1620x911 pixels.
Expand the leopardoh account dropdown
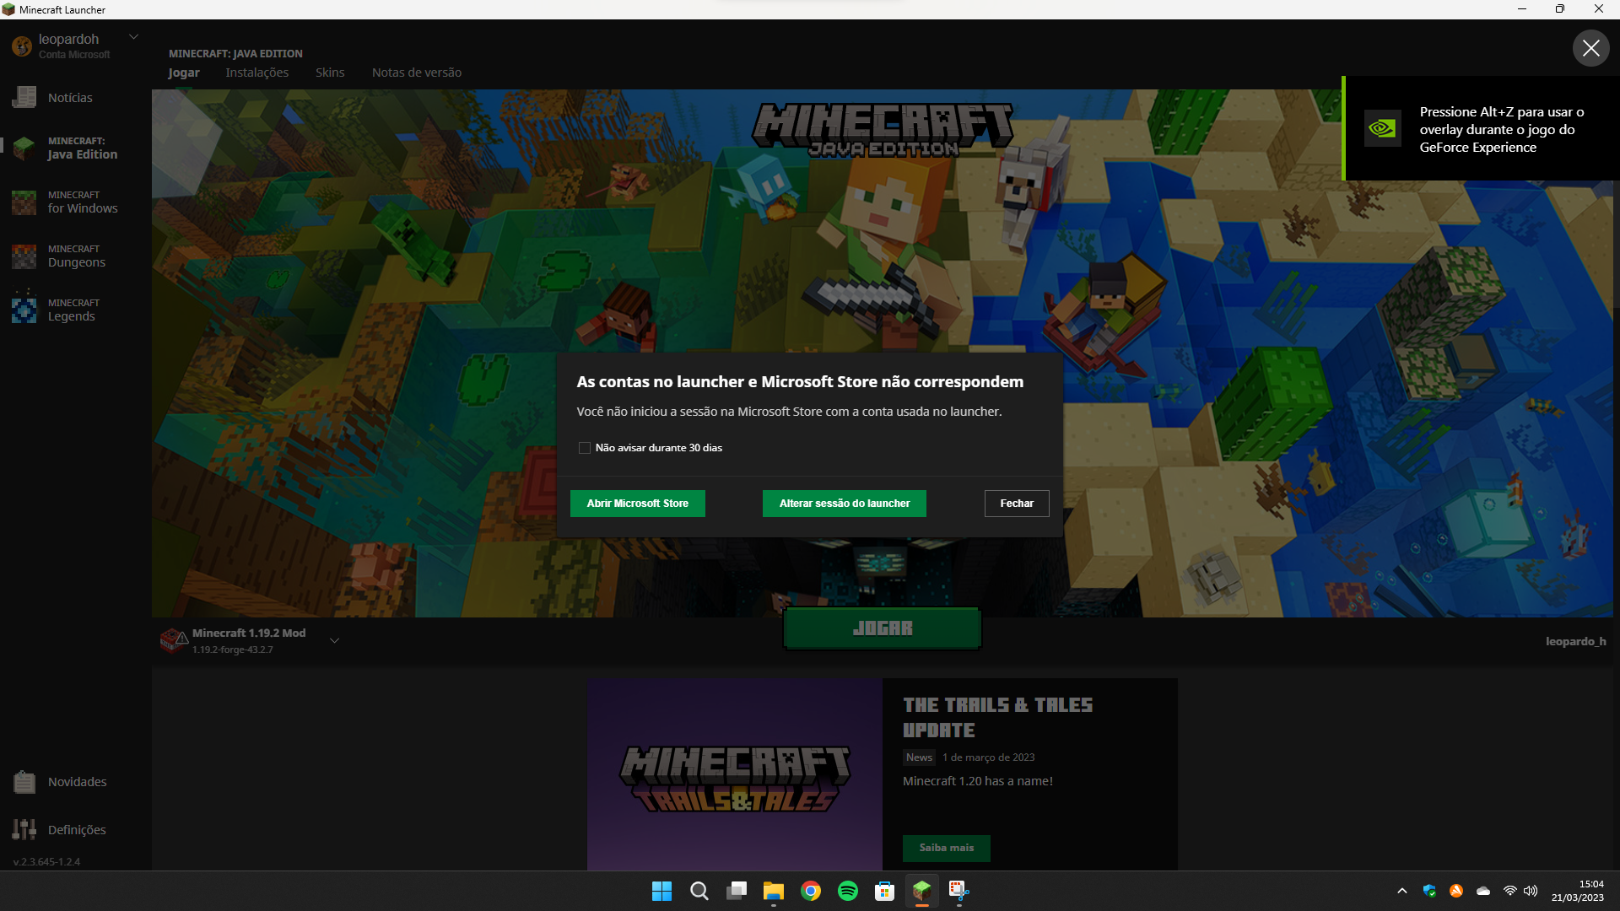pyautogui.click(x=133, y=37)
